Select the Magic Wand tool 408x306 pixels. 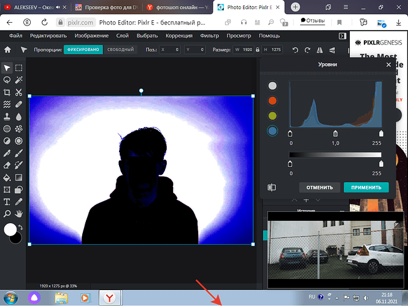pos(19,80)
